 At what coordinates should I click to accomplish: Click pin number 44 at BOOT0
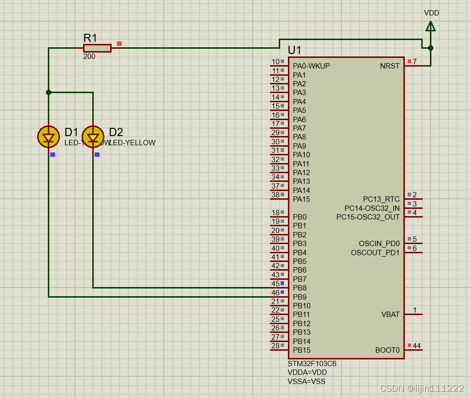coord(416,346)
